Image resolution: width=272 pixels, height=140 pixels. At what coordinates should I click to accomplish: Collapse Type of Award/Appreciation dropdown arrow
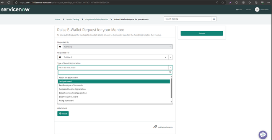pos(170,68)
